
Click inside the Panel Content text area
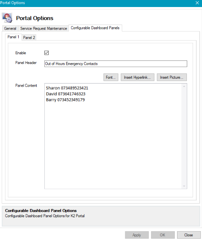click(113, 136)
